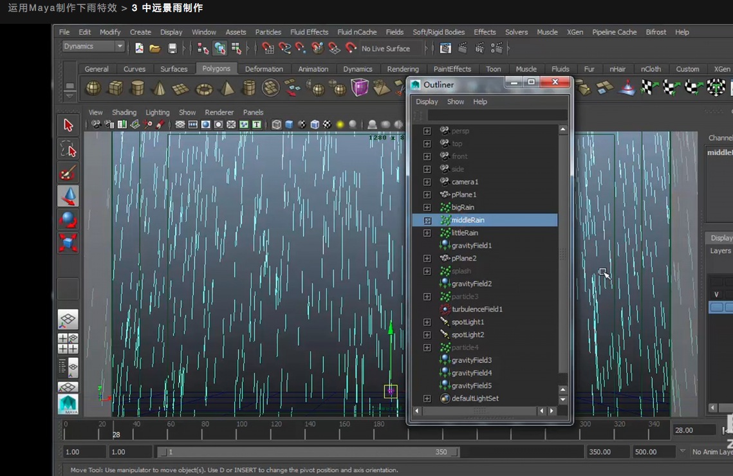The image size is (733, 476).
Task: Select the arrow Select tool
Action: coord(68,125)
